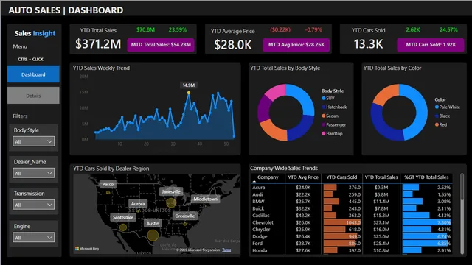Click the $371.2M YTD Total Sales value
This screenshot has width=472, height=265.
(x=98, y=44)
